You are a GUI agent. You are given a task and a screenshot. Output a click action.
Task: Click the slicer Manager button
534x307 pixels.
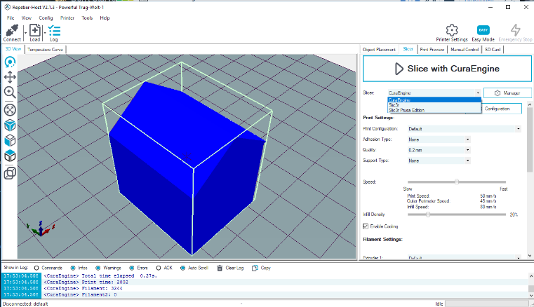(x=507, y=93)
